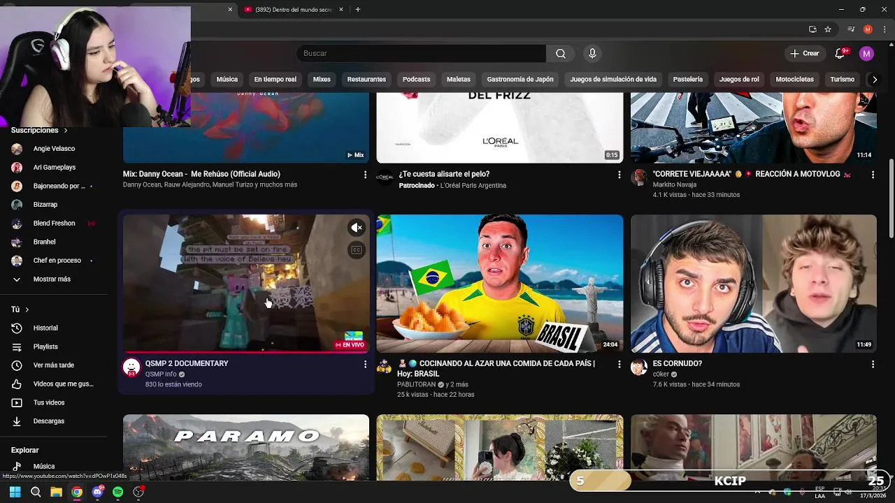This screenshot has height=503, width=895.
Task: Select the Música filter chip
Action: pos(227,80)
